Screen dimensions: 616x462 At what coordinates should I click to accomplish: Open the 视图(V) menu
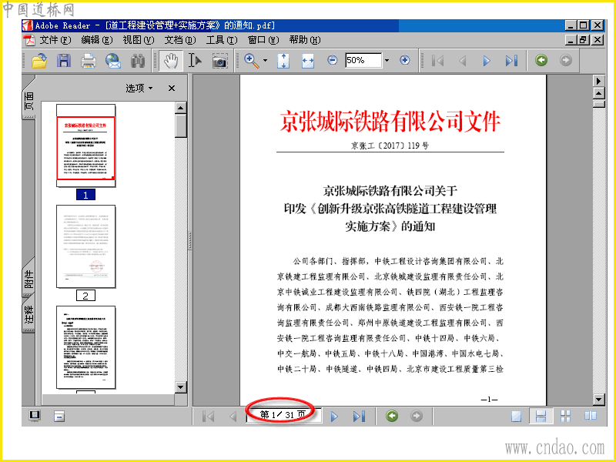pyautogui.click(x=139, y=40)
